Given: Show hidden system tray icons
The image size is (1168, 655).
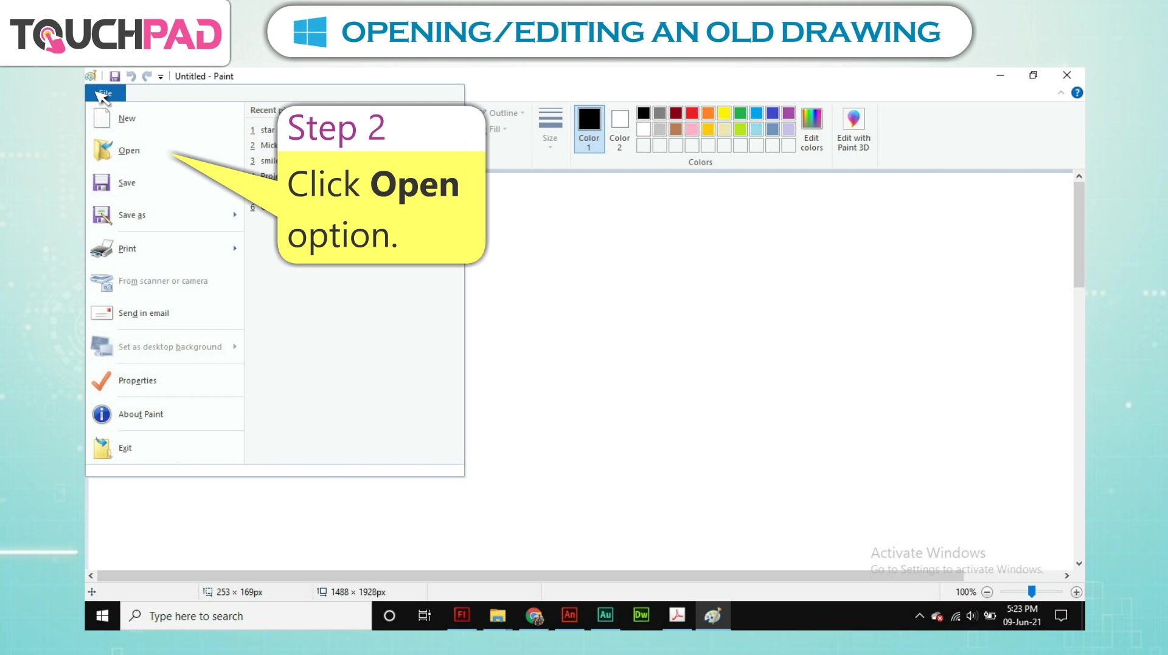Looking at the screenshot, I should pos(919,616).
